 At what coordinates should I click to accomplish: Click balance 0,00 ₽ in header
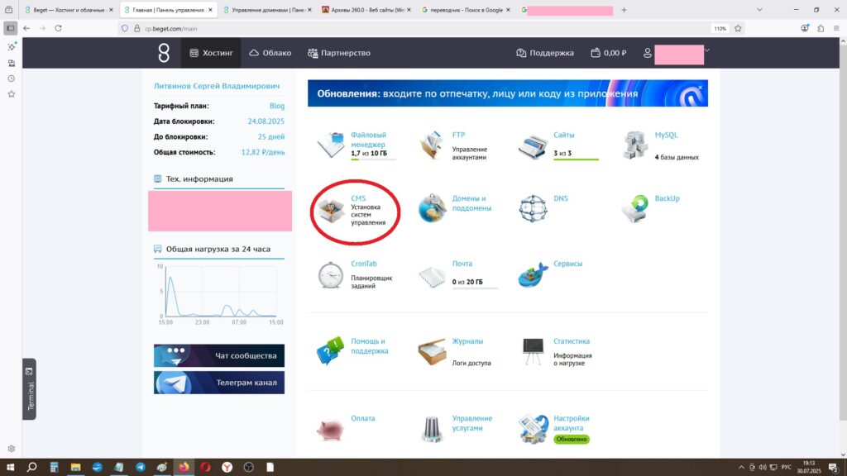[x=609, y=53]
